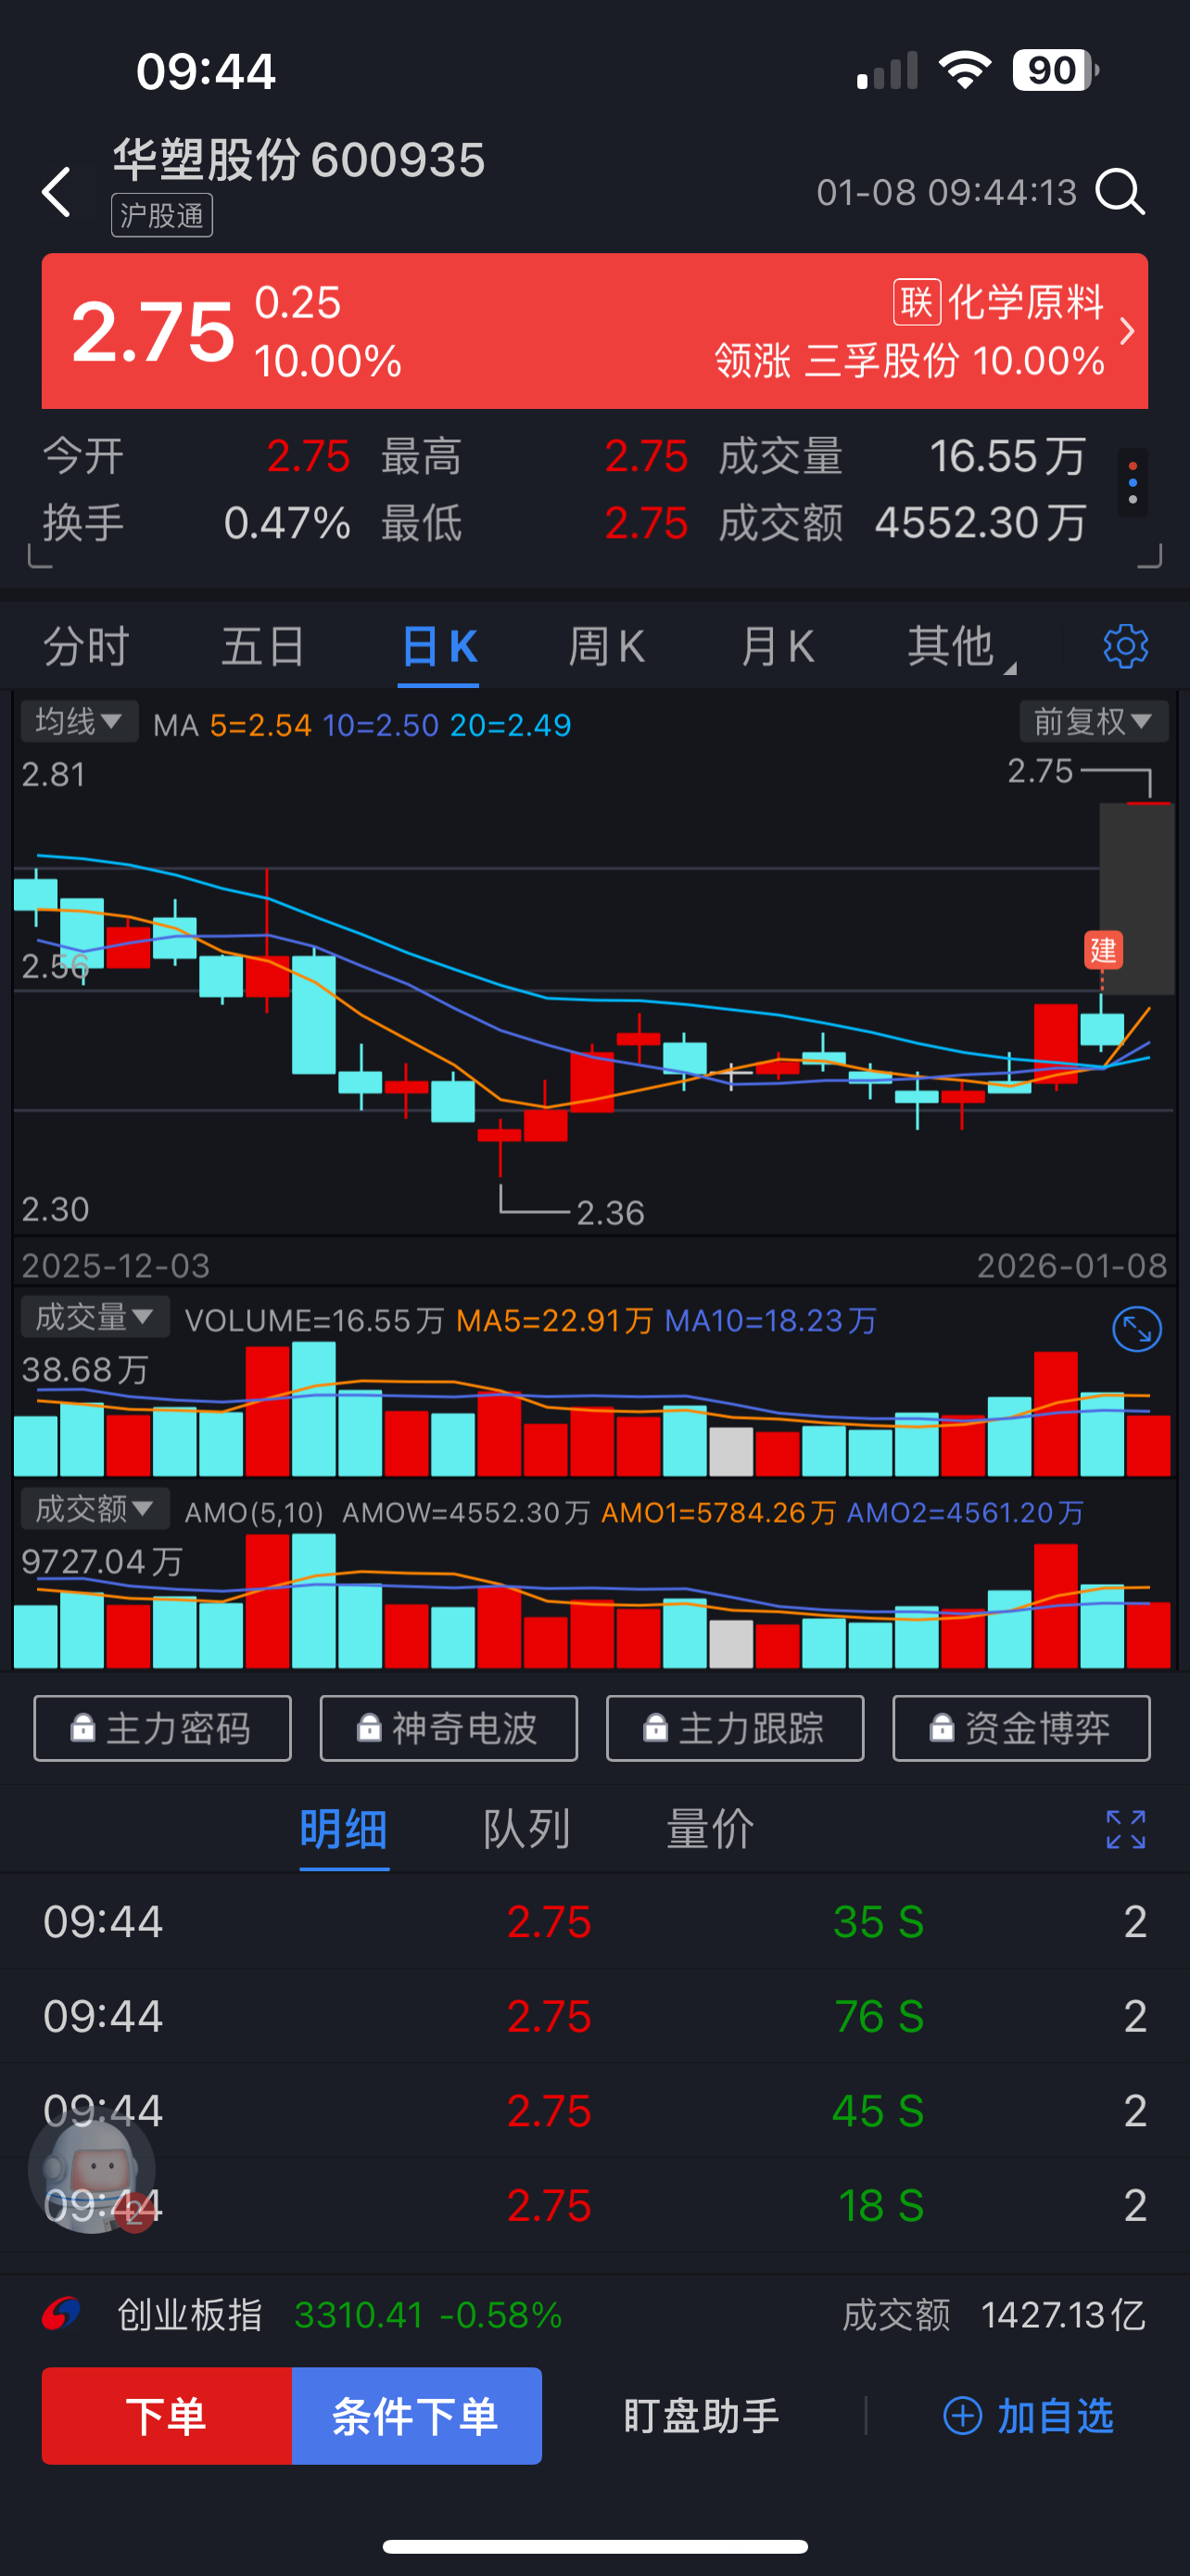Tap the 成交额 4552.30万 value
The height and width of the screenshot is (2576, 1190).
(981, 522)
